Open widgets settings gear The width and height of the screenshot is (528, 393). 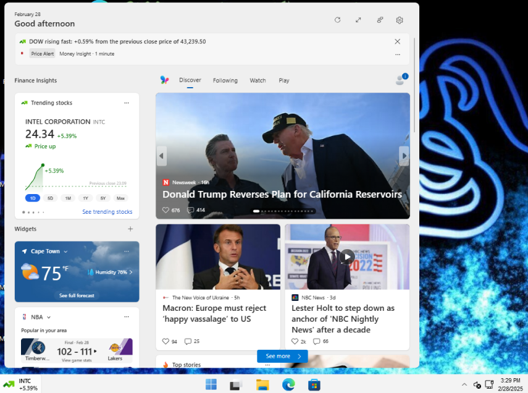click(400, 20)
